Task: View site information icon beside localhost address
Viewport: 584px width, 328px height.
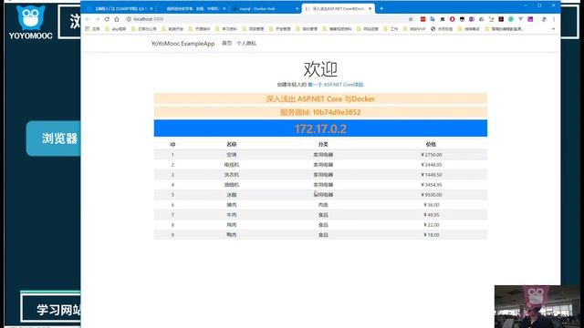Action: (x=129, y=19)
